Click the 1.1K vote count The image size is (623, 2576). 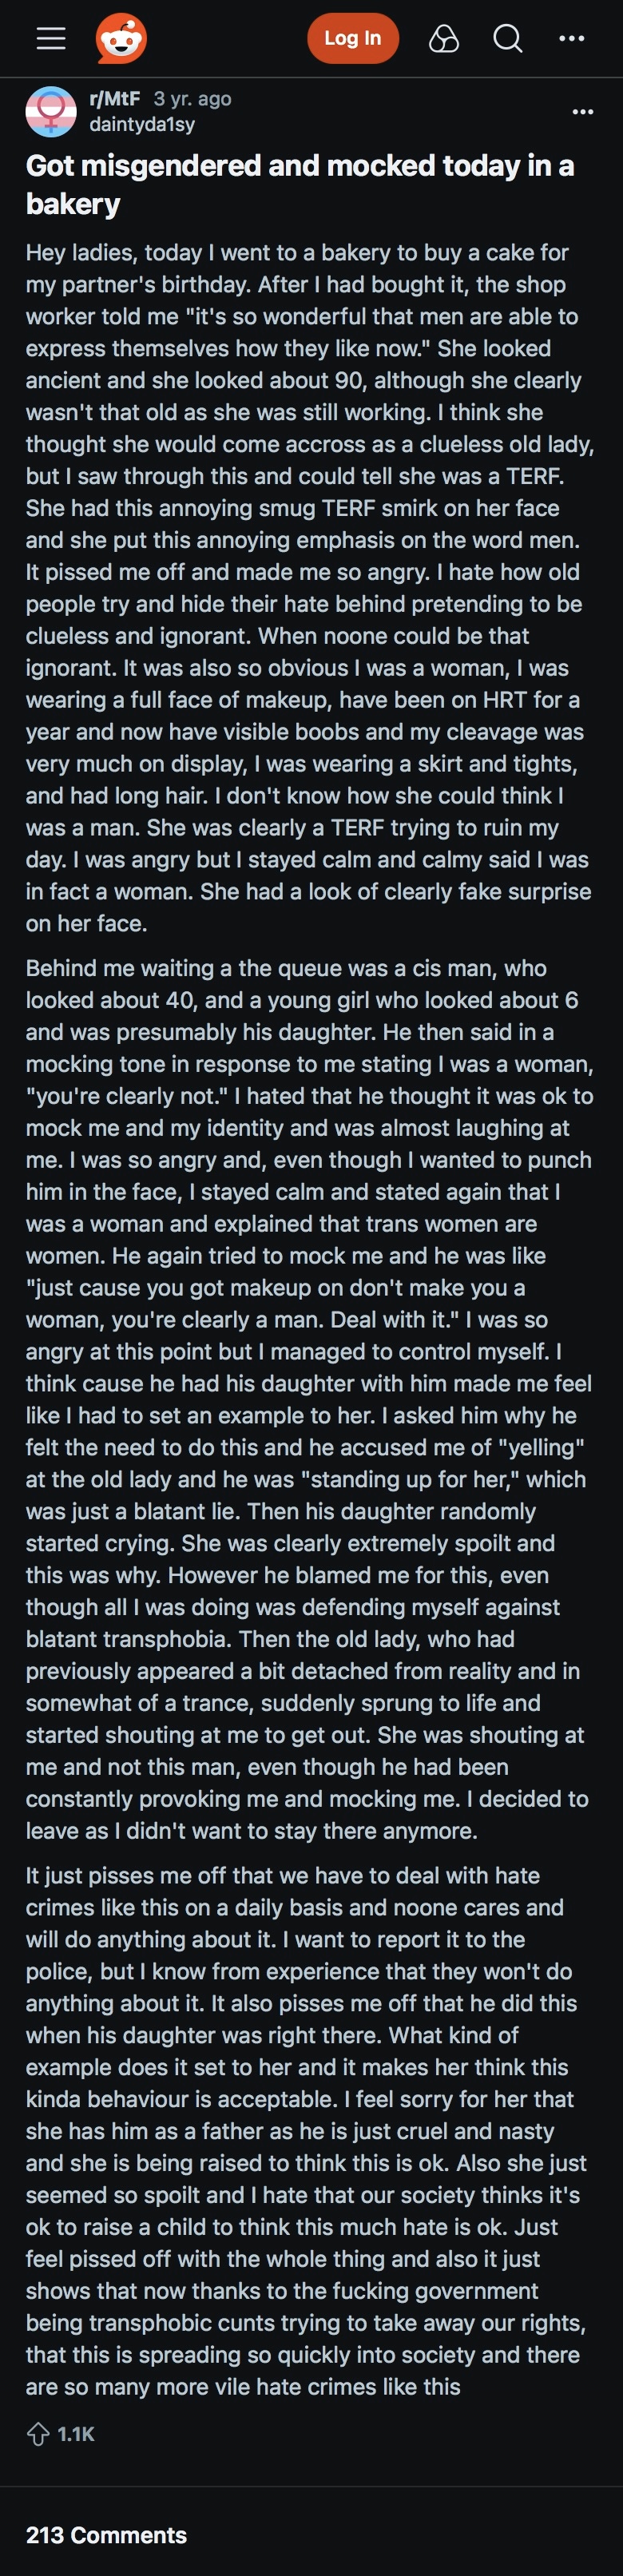pyautogui.click(x=76, y=2434)
